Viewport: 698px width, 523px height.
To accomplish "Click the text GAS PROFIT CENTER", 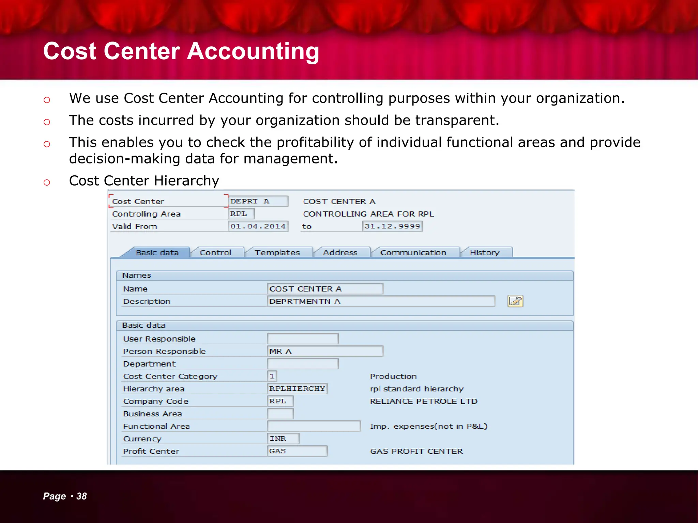I will point(416,451).
